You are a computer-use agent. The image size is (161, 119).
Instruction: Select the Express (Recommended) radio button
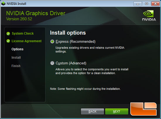(x=52, y=41)
